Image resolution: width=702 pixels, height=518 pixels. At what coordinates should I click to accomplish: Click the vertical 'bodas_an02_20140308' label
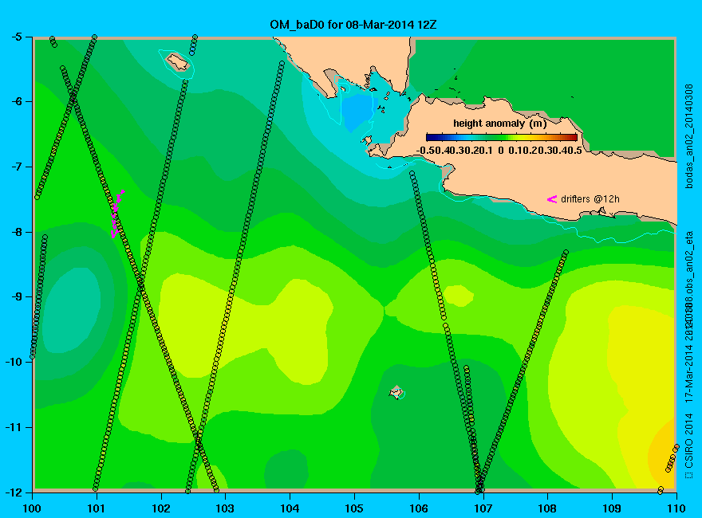pos(689,136)
